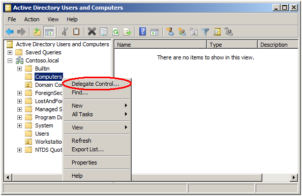Open the File menu
Screen dimensions: 302x196
[12, 19]
